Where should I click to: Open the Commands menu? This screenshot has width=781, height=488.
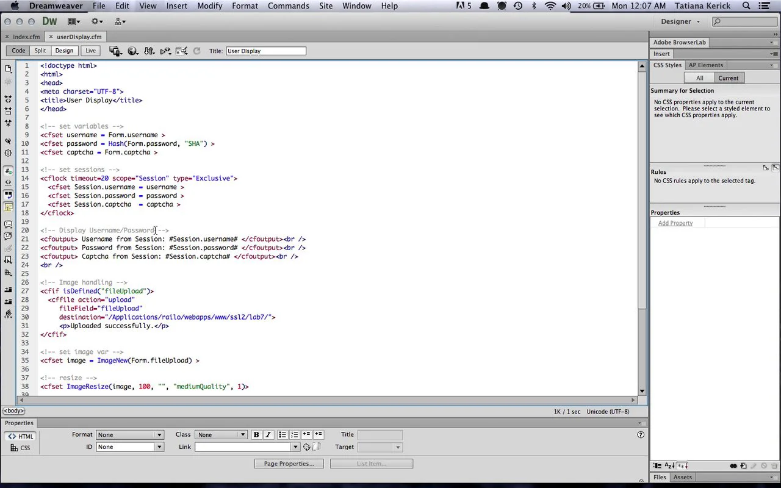(x=289, y=6)
